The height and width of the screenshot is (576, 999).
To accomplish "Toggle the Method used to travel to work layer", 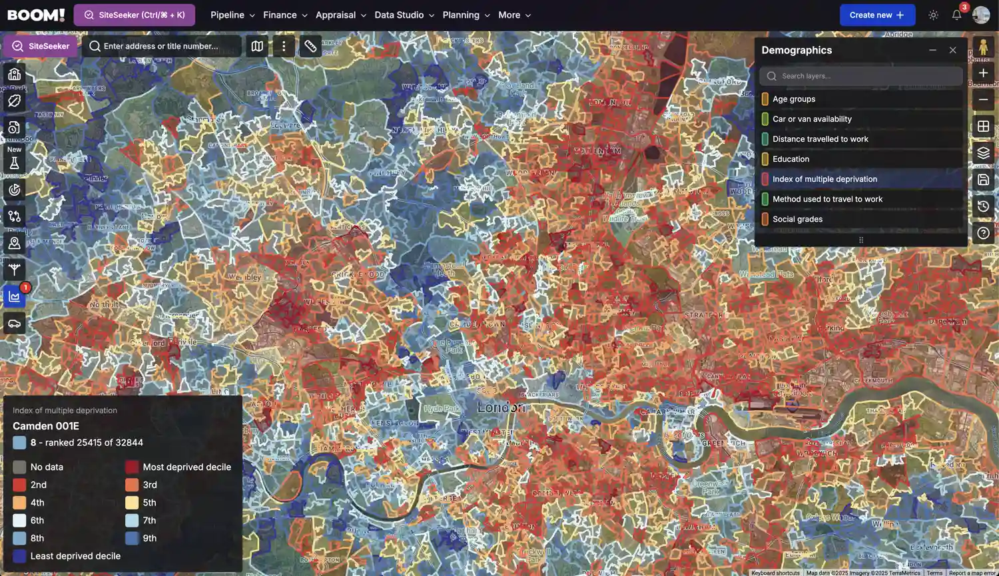I will [861, 199].
